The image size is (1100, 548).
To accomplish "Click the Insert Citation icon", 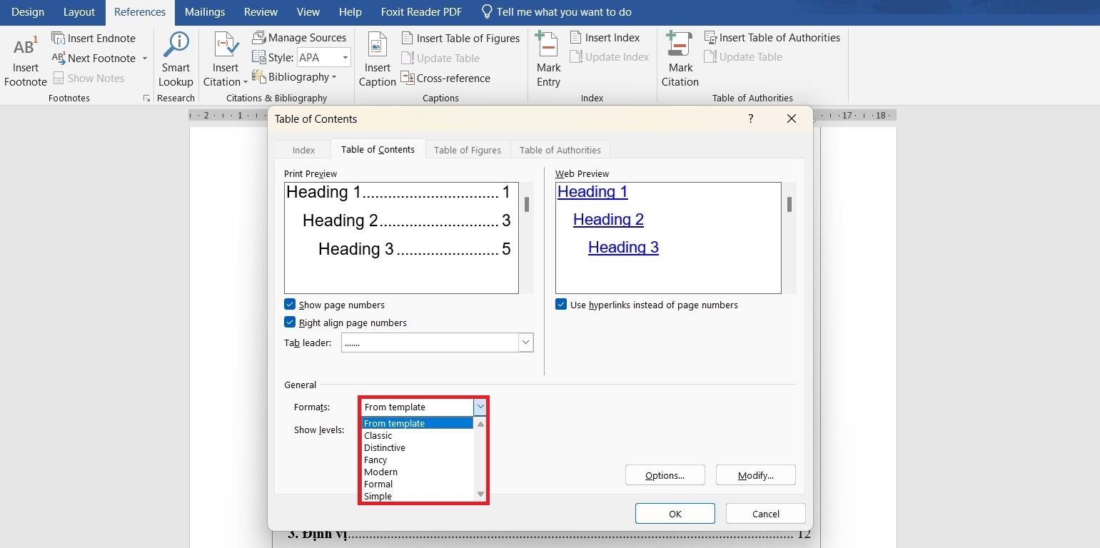I will coord(226,46).
